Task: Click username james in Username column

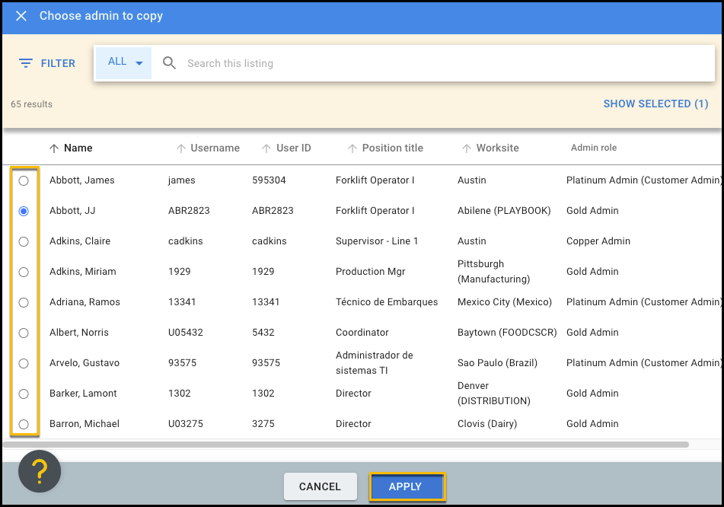Action: click(181, 180)
